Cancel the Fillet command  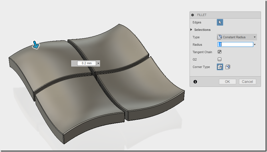click(x=247, y=81)
